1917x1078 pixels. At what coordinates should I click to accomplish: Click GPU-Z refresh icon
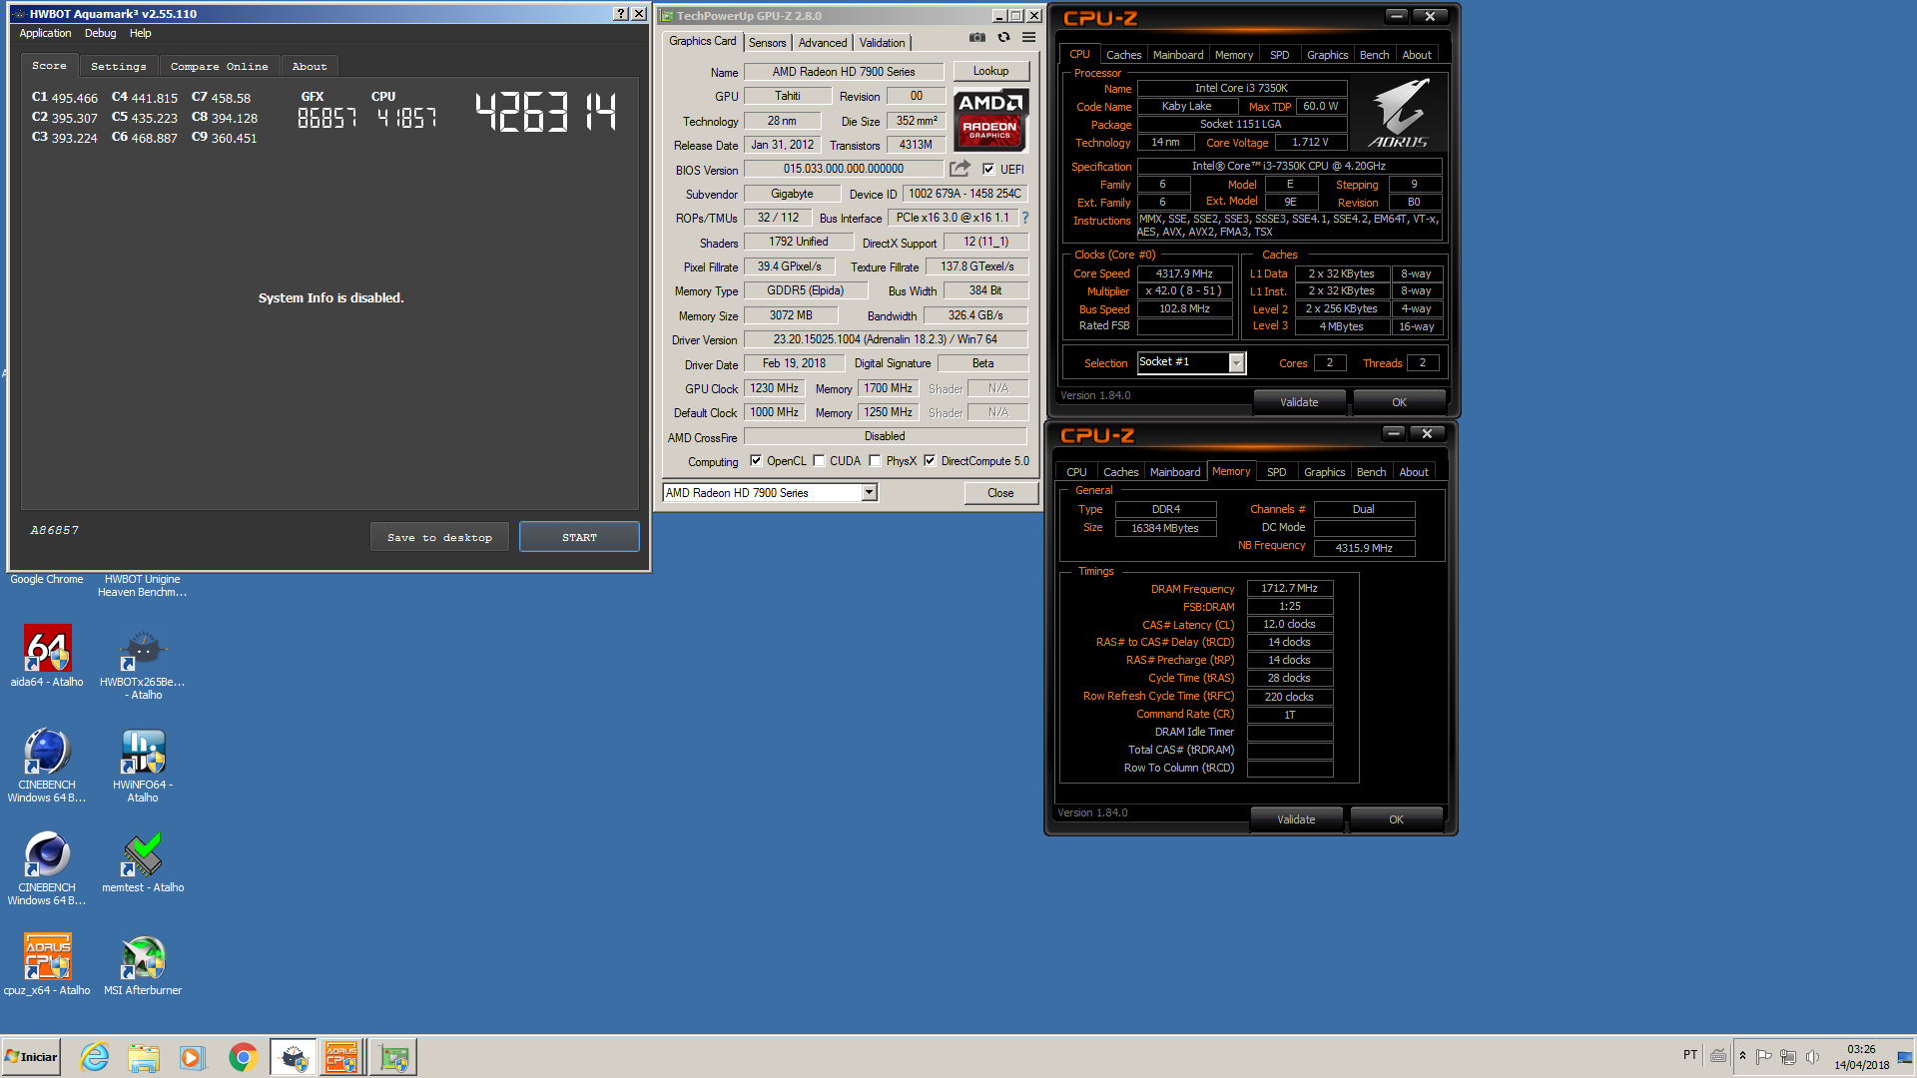click(1003, 38)
